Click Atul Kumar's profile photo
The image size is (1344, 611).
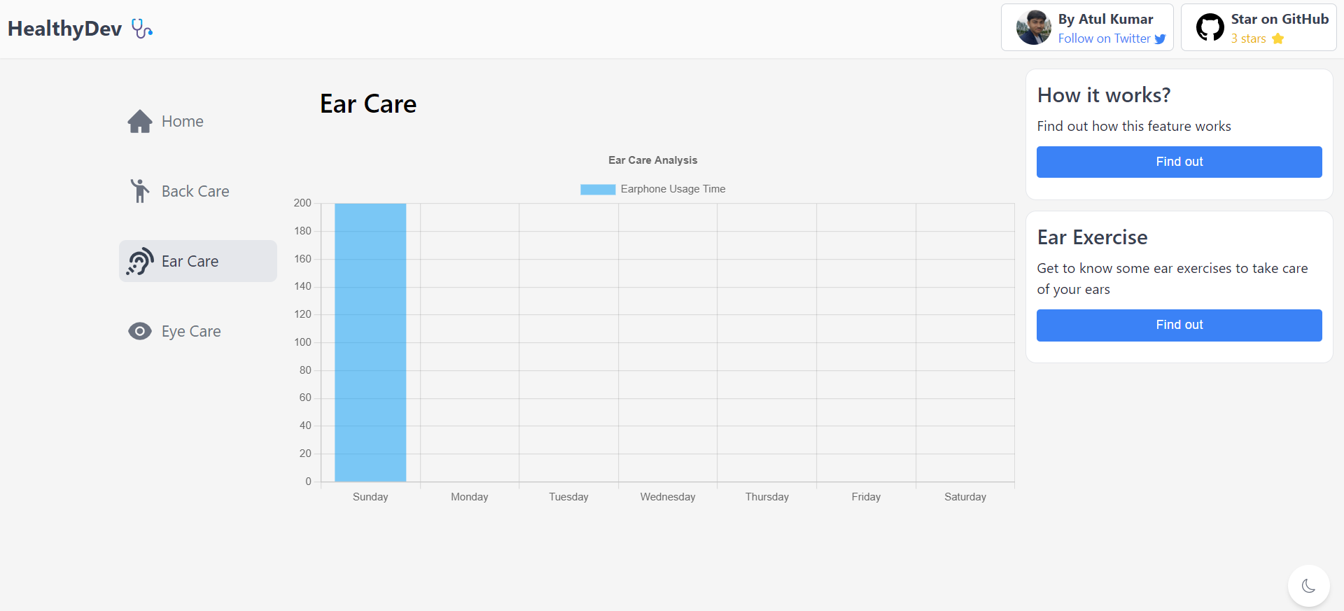tap(1033, 27)
